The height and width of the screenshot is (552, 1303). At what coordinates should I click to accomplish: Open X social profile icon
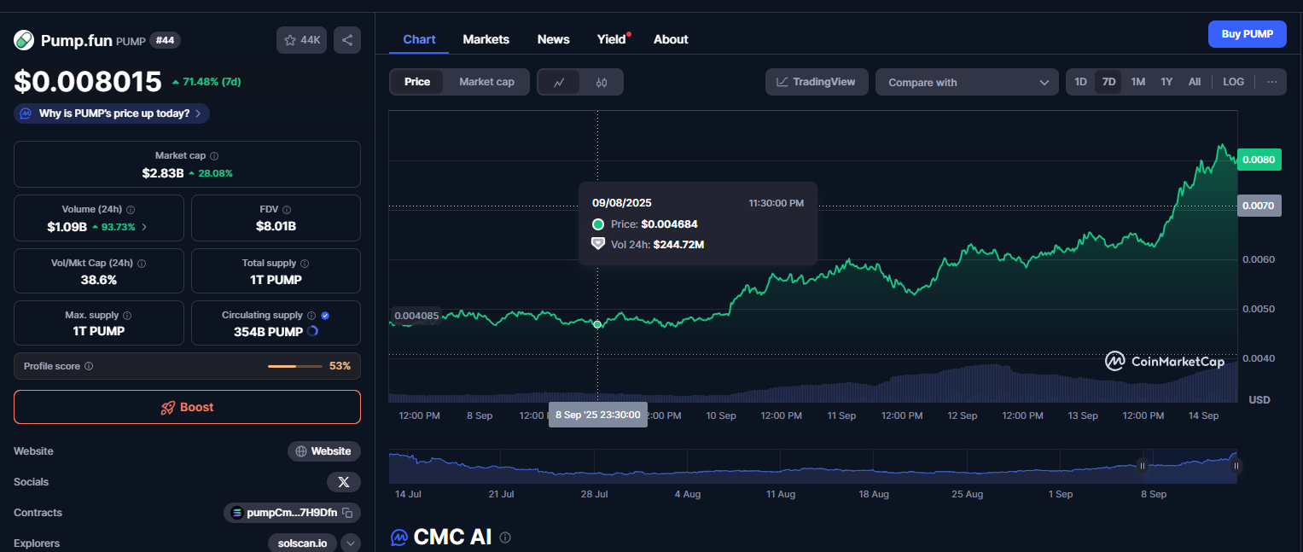point(344,482)
